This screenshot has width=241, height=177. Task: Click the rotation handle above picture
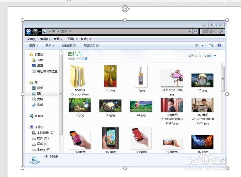coord(125,9)
